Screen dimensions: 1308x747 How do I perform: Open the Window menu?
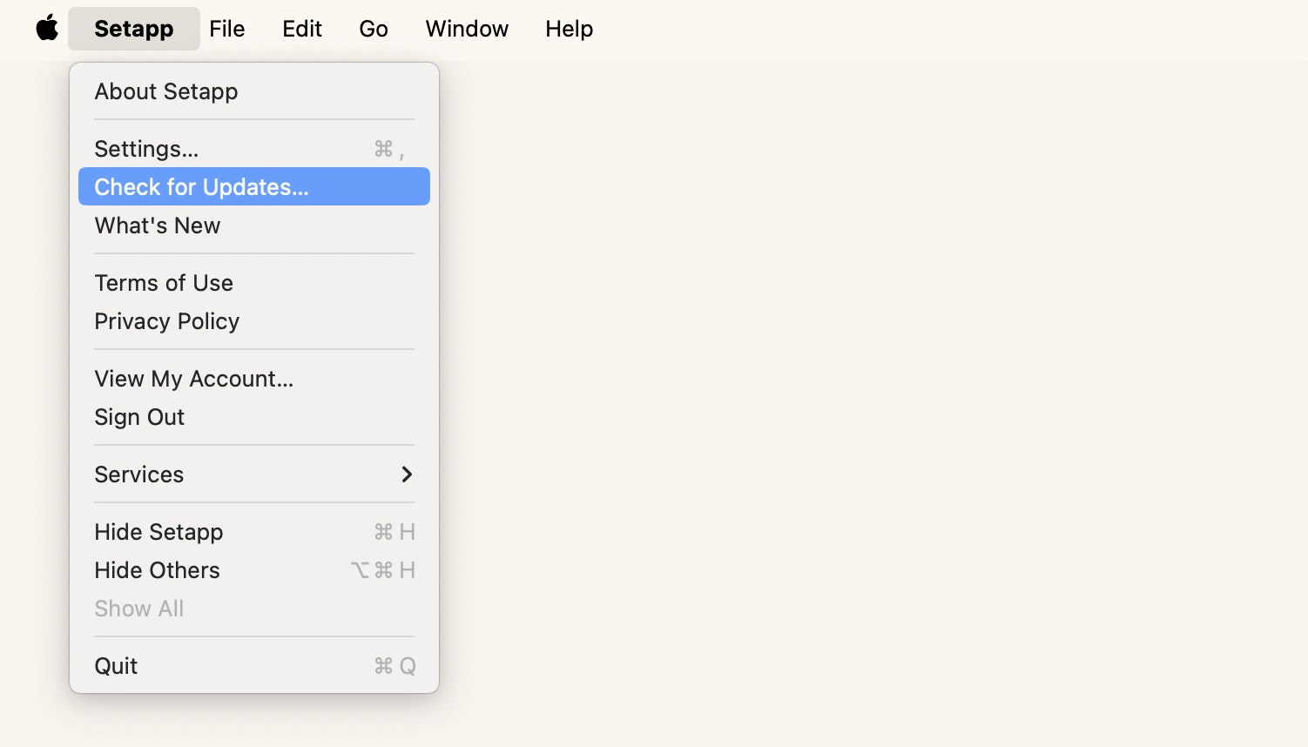click(x=467, y=29)
